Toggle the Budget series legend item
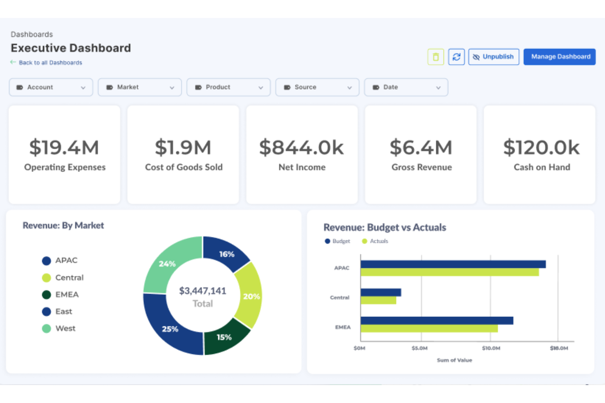The height and width of the screenshot is (403, 605). pos(338,241)
